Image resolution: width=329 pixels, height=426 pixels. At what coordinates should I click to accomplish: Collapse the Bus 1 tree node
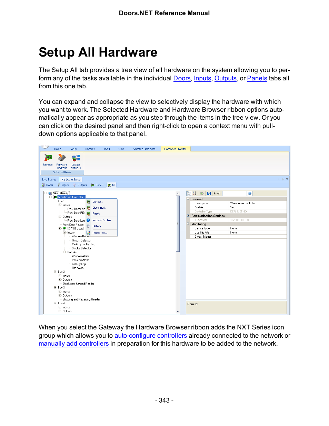click(55, 201)
